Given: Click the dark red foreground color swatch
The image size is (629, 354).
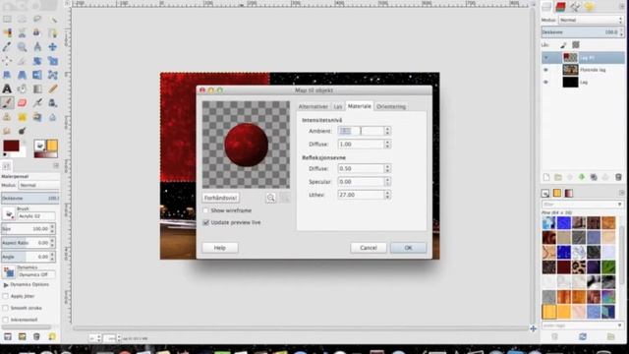Looking at the screenshot, I should (x=11, y=146).
